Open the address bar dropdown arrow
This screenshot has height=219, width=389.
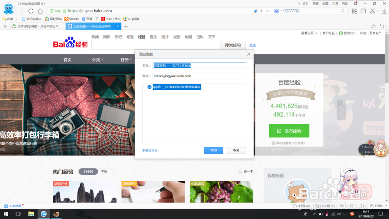267,11
